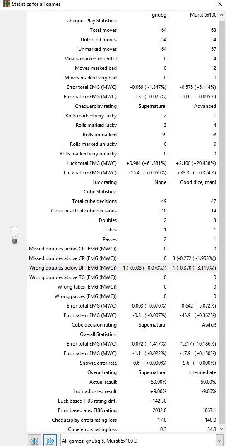Click the dropdown arrow beside game selector
This screenshot has height=446, width=226.
tap(219, 441)
